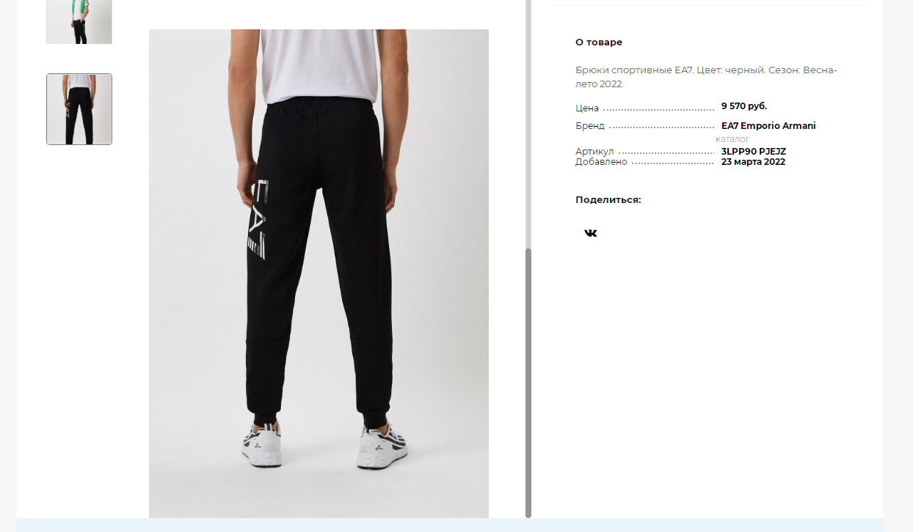The width and height of the screenshot is (913, 532).
Task: Click the scrollbar track above the thumb
Action: click(x=528, y=125)
